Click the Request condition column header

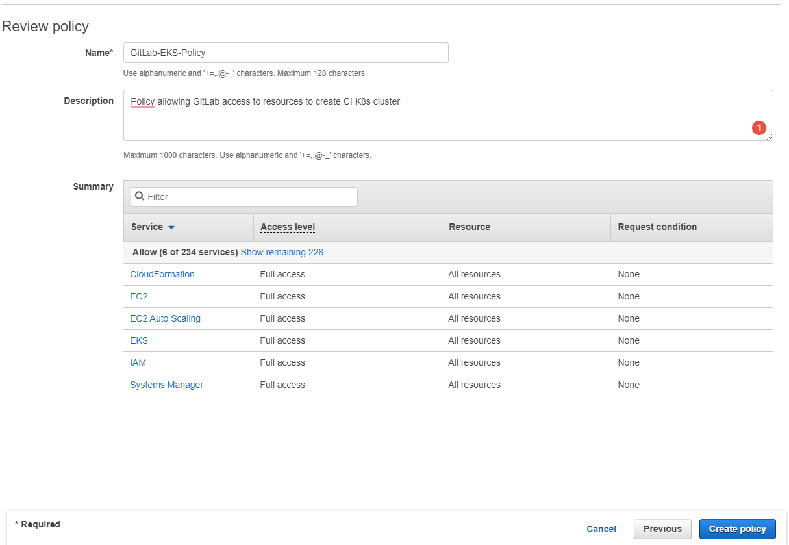(x=657, y=227)
